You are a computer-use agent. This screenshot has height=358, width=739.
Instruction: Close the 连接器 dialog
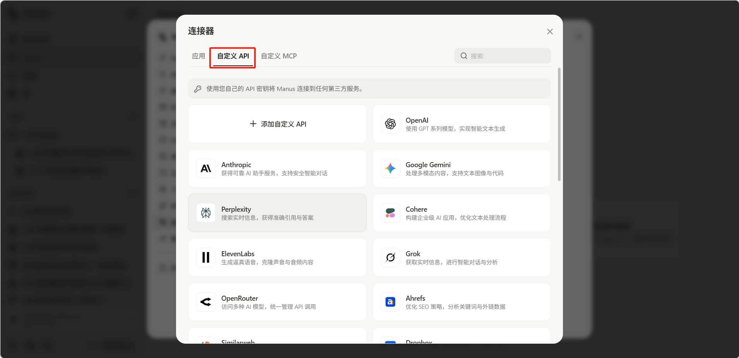tap(550, 32)
